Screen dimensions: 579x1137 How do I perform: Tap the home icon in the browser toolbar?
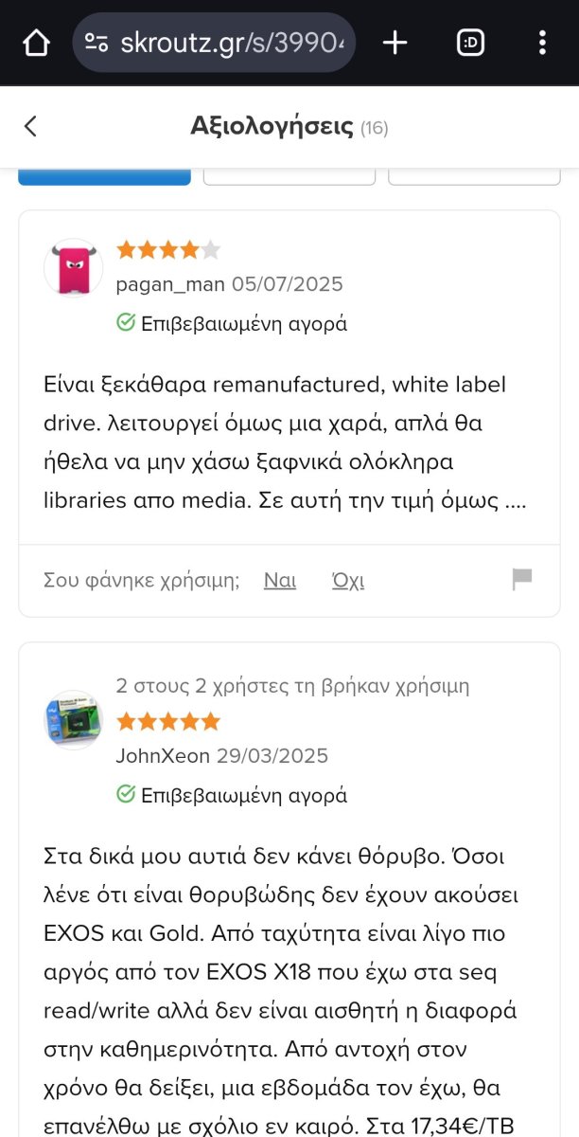[35, 42]
